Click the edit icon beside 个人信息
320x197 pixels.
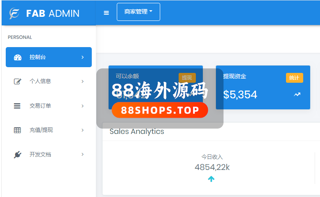(18, 82)
